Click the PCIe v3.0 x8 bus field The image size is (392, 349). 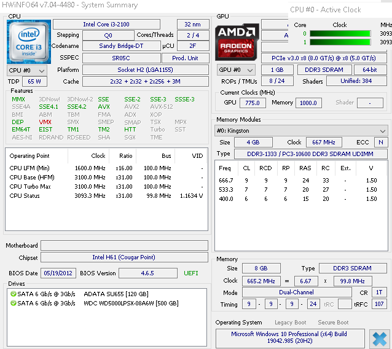(324, 58)
